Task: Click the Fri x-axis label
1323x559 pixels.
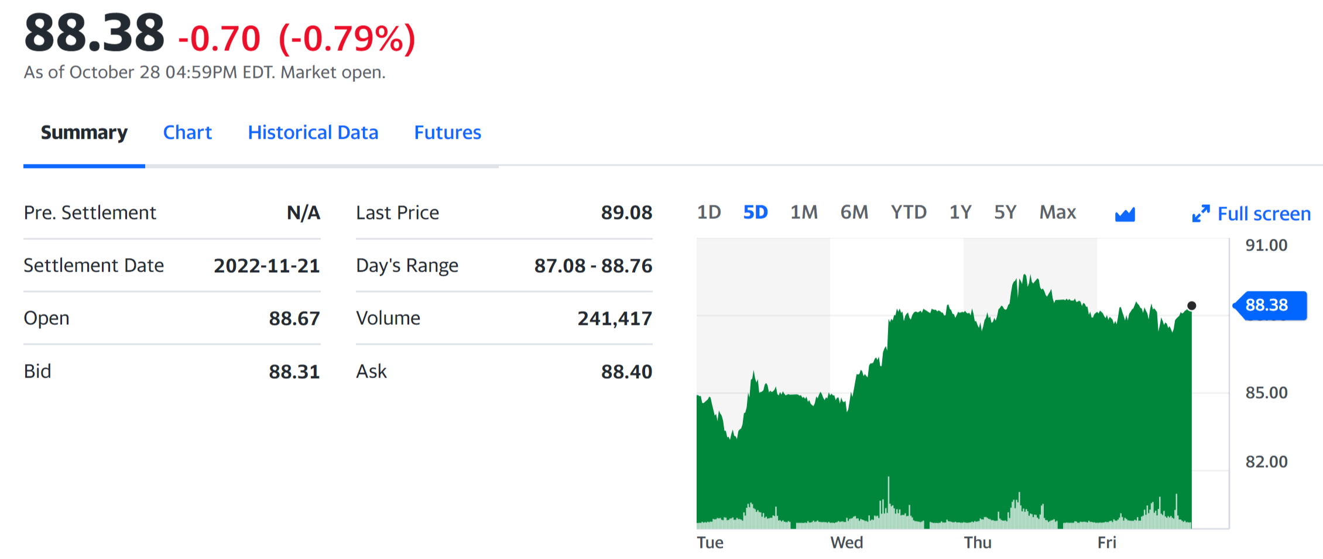Action: (x=1106, y=543)
